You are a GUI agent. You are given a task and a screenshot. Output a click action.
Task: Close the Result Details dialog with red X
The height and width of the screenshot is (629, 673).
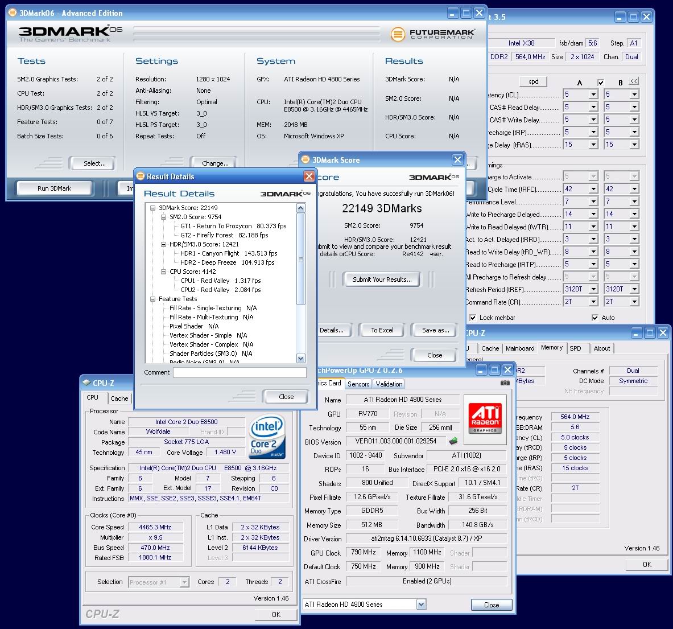[x=308, y=176]
